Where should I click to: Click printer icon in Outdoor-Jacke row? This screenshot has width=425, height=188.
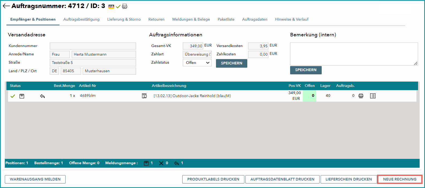click(361, 96)
